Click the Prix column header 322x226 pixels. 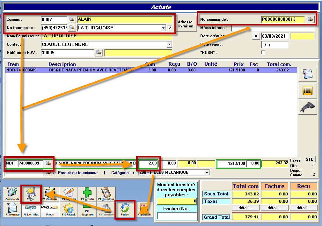point(238,64)
